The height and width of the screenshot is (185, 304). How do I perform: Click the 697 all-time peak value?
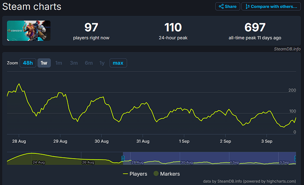(x=255, y=27)
